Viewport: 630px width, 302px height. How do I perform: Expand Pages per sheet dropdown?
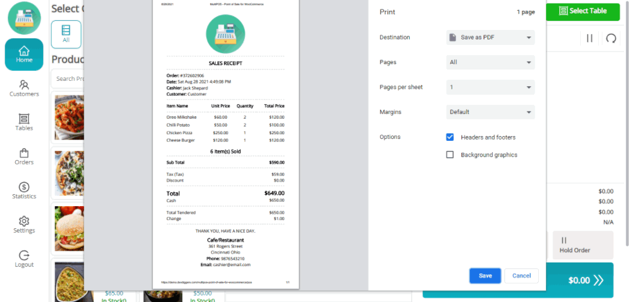point(490,87)
